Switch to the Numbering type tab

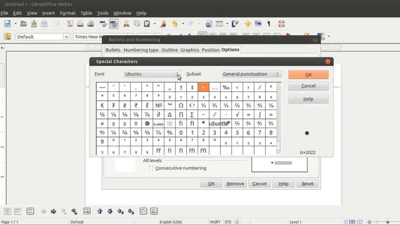pos(141,50)
